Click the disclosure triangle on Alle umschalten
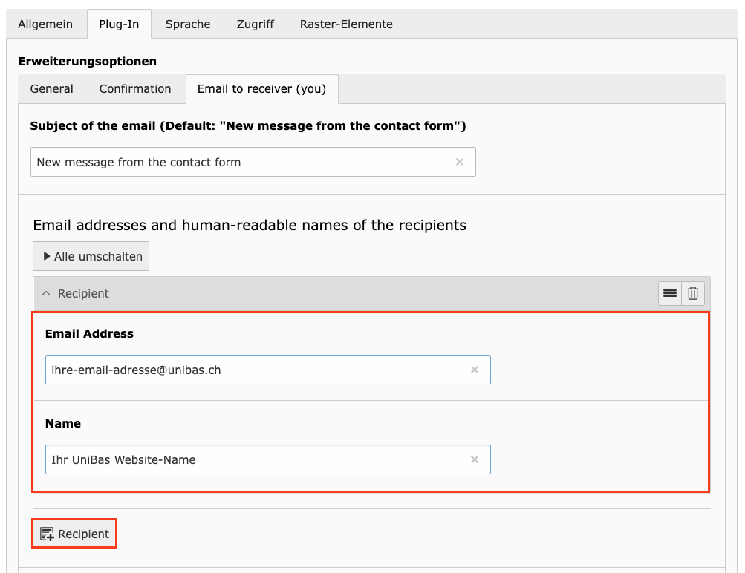Screen dimensions: 745x573 tap(45, 256)
